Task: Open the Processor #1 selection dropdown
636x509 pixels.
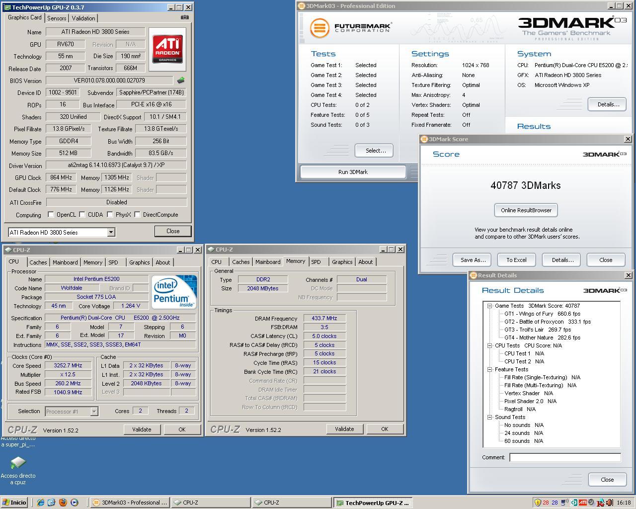Action: 94,411
